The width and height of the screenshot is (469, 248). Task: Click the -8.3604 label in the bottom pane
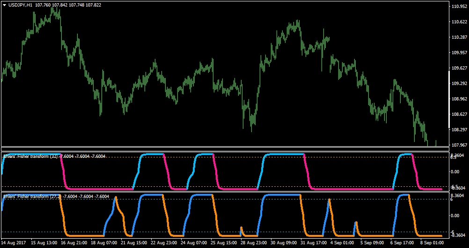[457, 235]
